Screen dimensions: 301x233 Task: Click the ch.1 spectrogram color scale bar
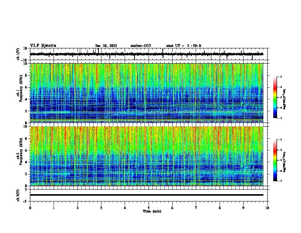[275, 97]
